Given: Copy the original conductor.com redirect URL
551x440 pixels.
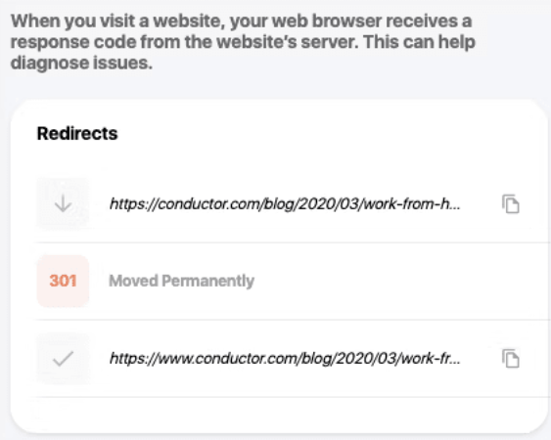Looking at the screenshot, I should tap(511, 203).
